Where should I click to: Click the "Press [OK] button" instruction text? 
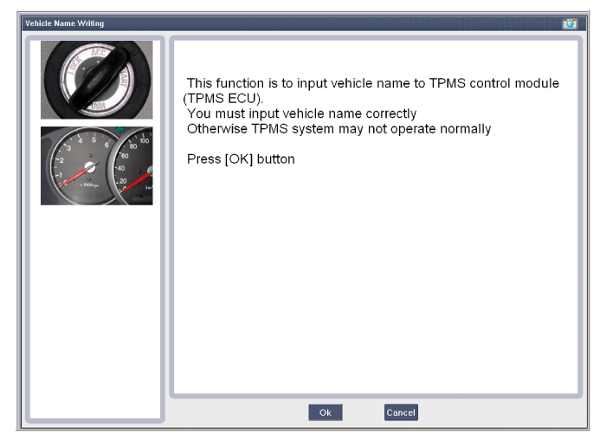(x=241, y=159)
